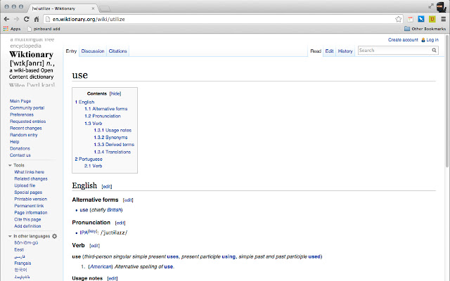Open the Edit tab

tap(329, 51)
